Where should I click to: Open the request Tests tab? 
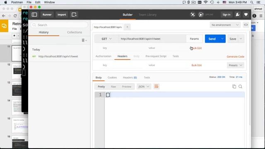176,56
